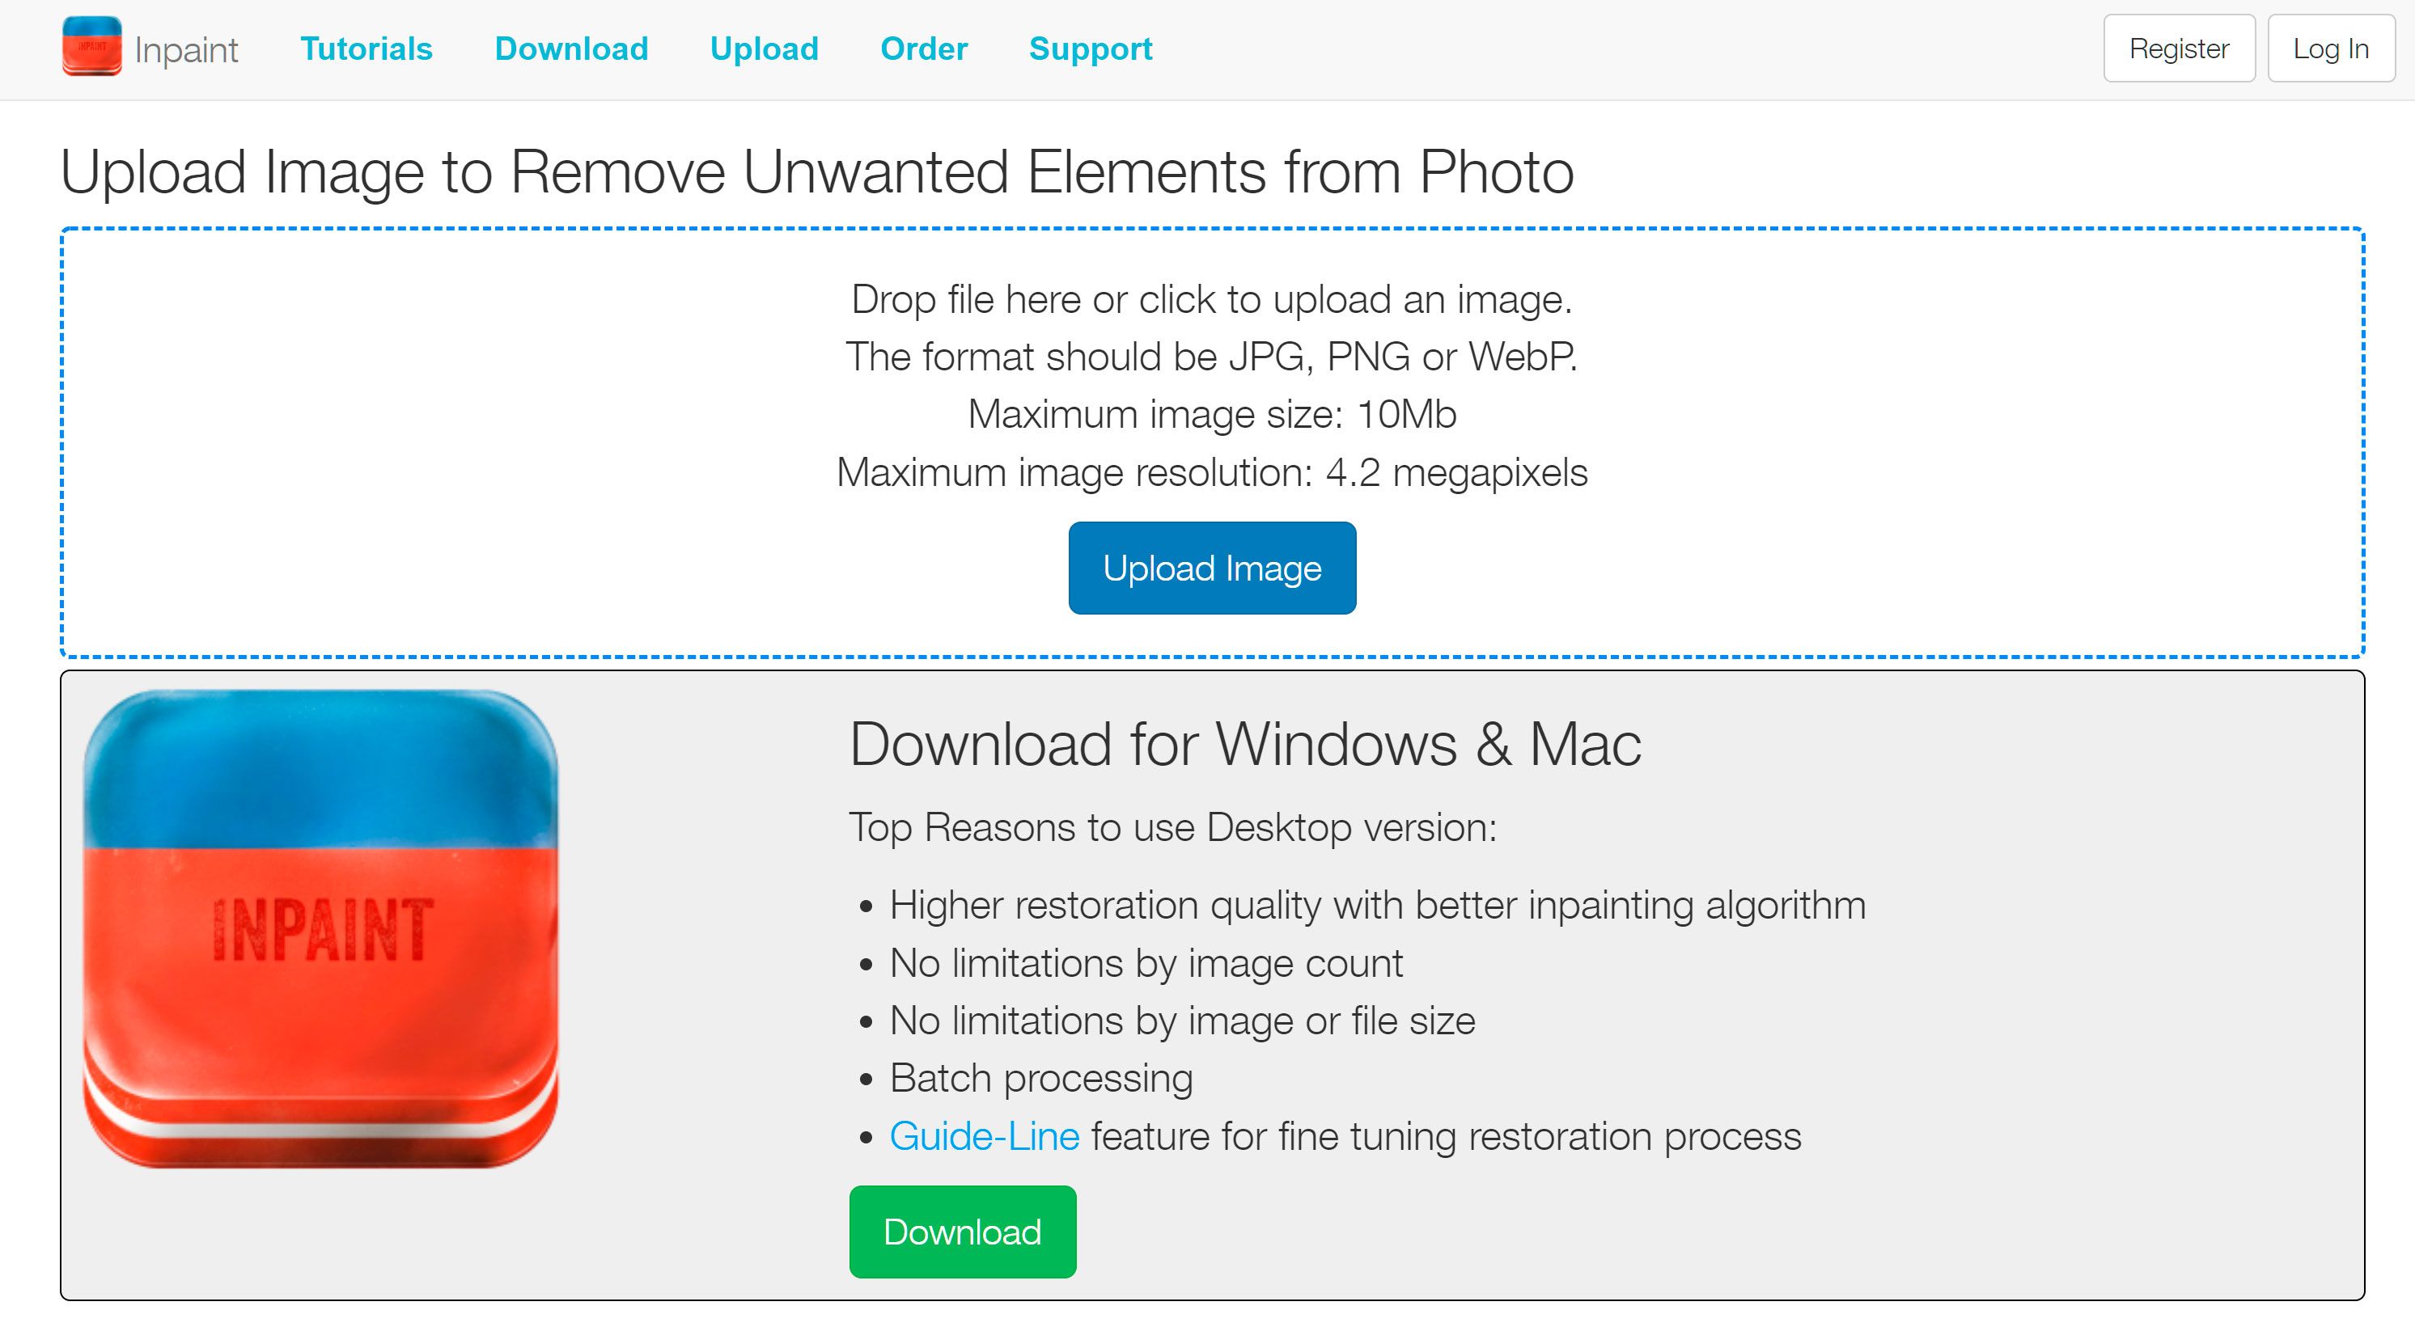This screenshot has height=1327, width=2415.
Task: Click the Guide-Line feature hyperlink
Action: (983, 1139)
